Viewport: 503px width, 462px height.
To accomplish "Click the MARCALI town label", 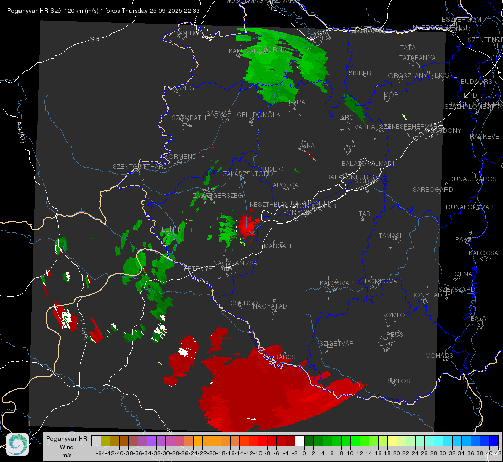I will pos(277,246).
